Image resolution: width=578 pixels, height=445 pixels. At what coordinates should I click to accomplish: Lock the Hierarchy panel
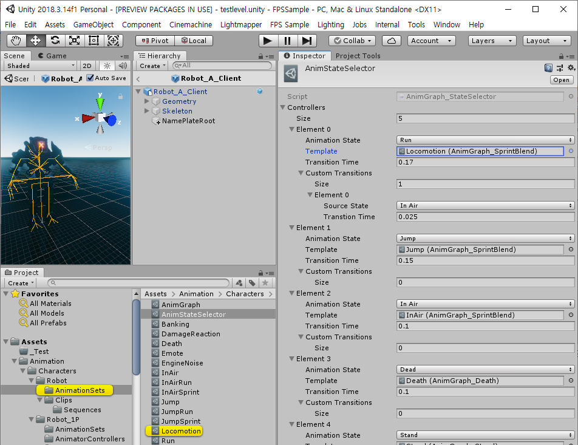click(x=260, y=56)
